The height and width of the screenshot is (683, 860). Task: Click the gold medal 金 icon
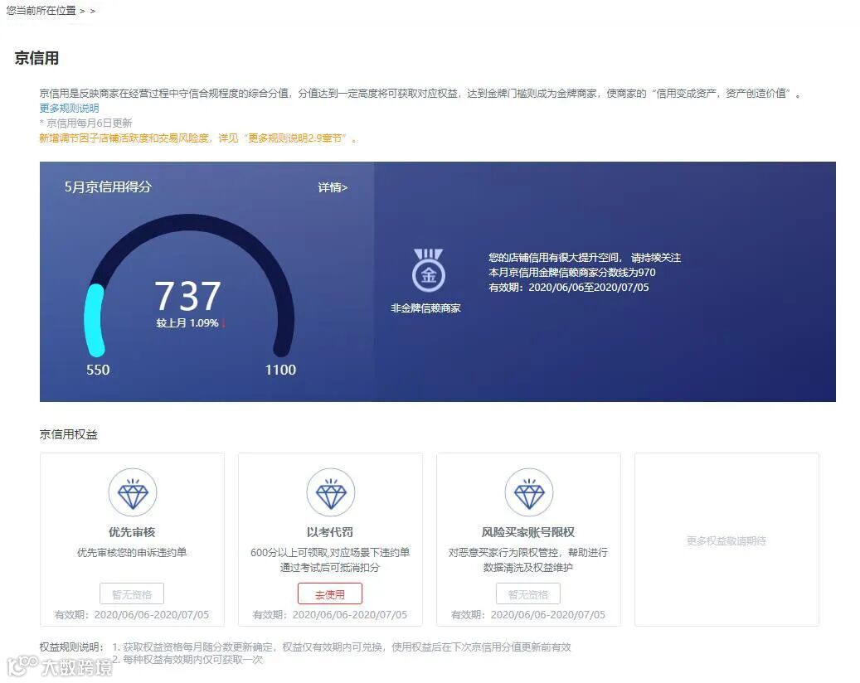coord(429,270)
